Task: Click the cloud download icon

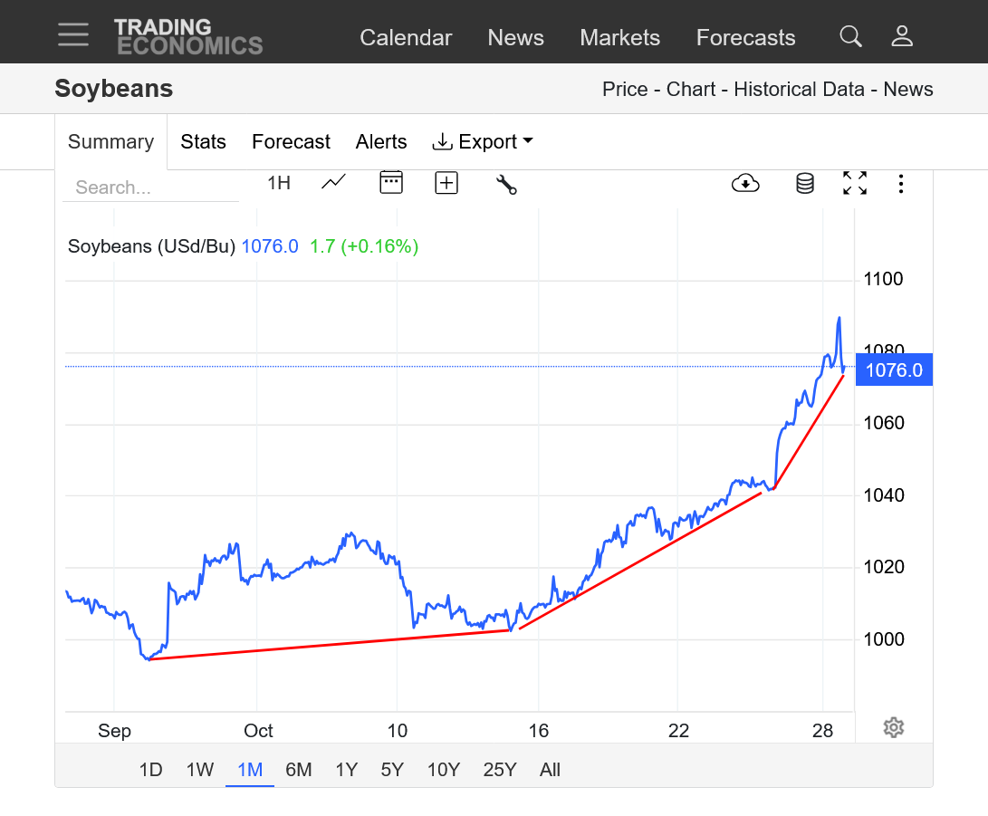Action: (x=744, y=184)
